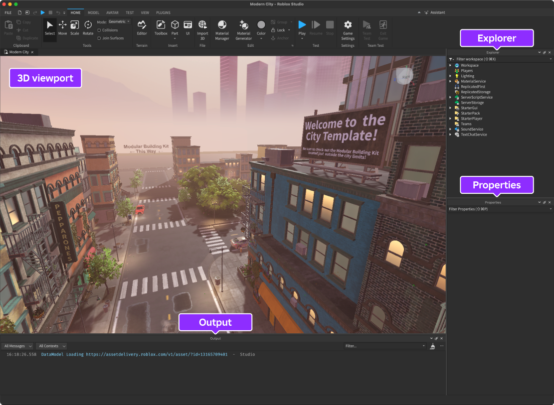Start Play test

pyautogui.click(x=302, y=25)
